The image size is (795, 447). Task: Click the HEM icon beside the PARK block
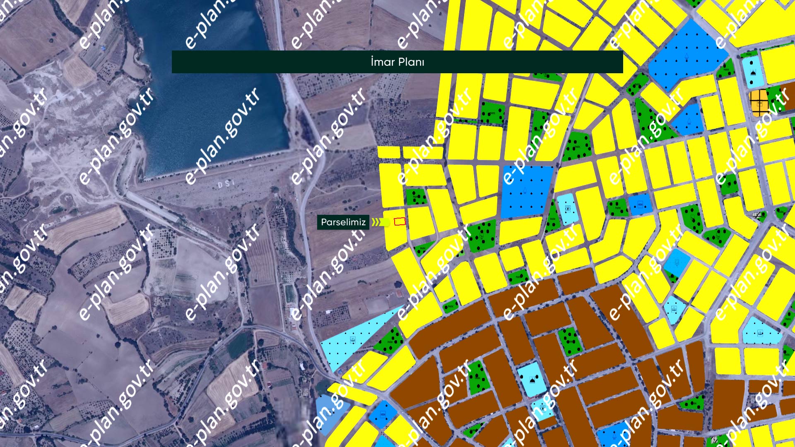[640, 204]
